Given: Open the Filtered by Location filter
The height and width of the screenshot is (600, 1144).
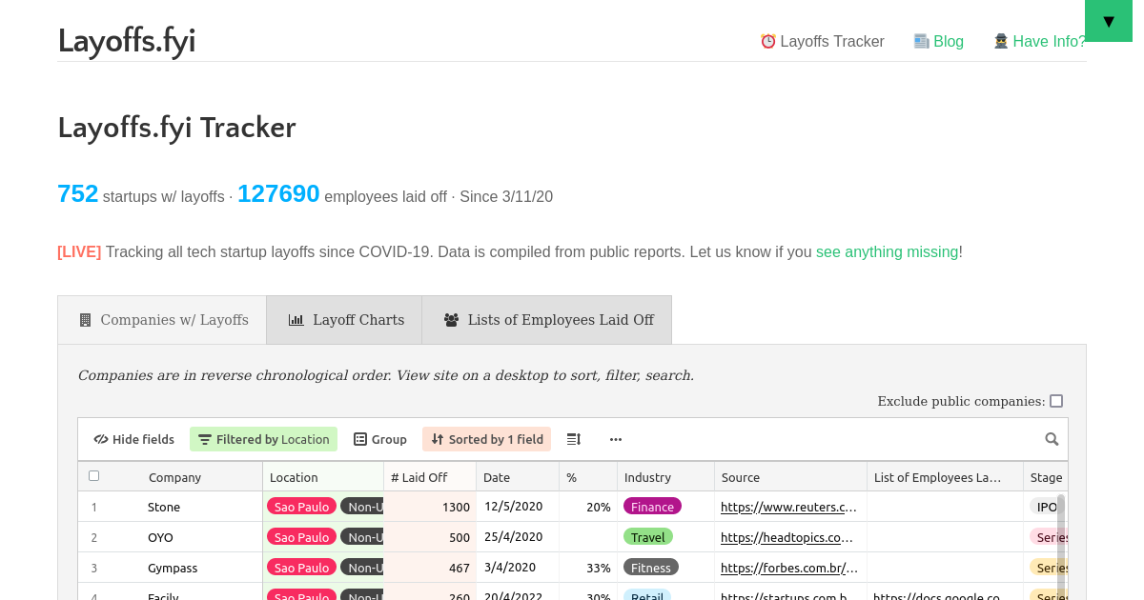Looking at the screenshot, I should pos(264,439).
